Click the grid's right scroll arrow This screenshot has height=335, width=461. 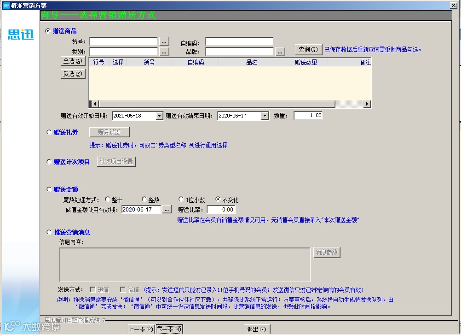(x=367, y=104)
